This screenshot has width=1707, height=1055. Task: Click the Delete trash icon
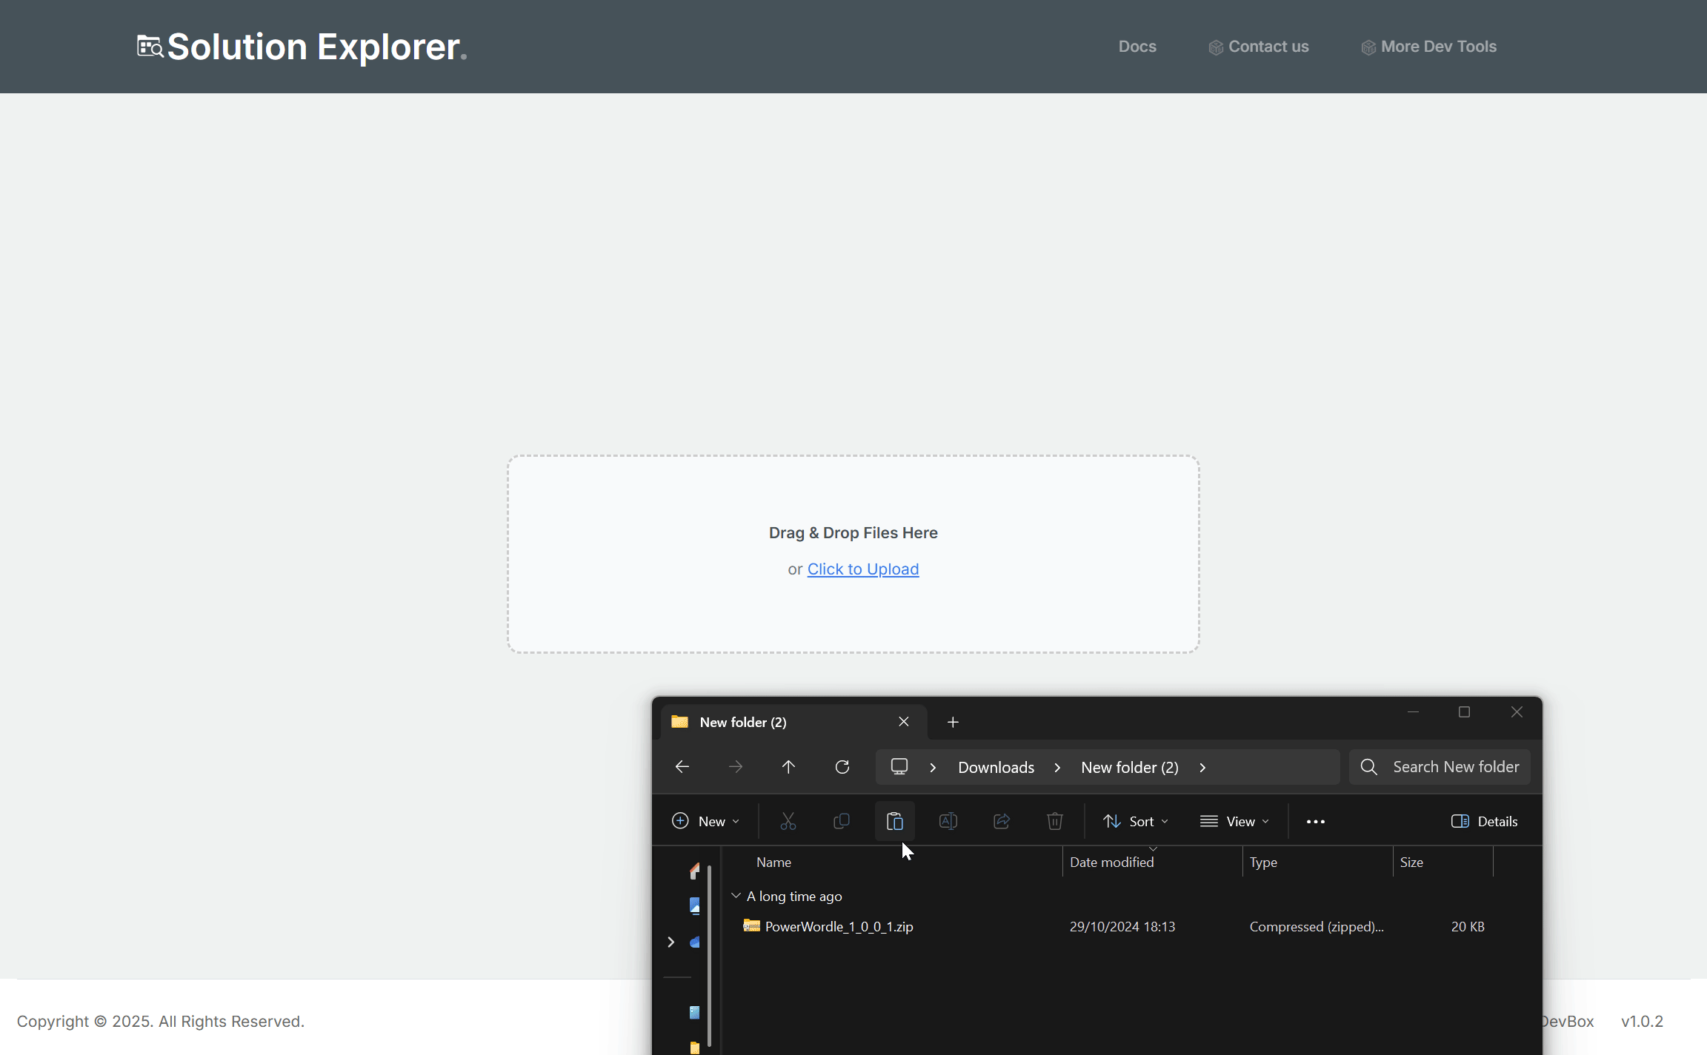pos(1054,821)
